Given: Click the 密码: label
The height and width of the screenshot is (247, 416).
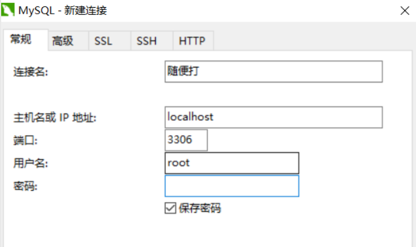Looking at the screenshot, I should pyautogui.click(x=25, y=186).
